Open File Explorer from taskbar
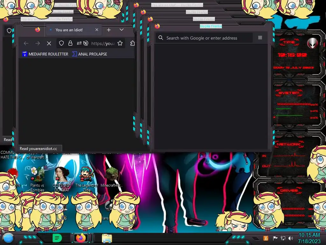Screen dimensions: 326x245 click(107, 238)
